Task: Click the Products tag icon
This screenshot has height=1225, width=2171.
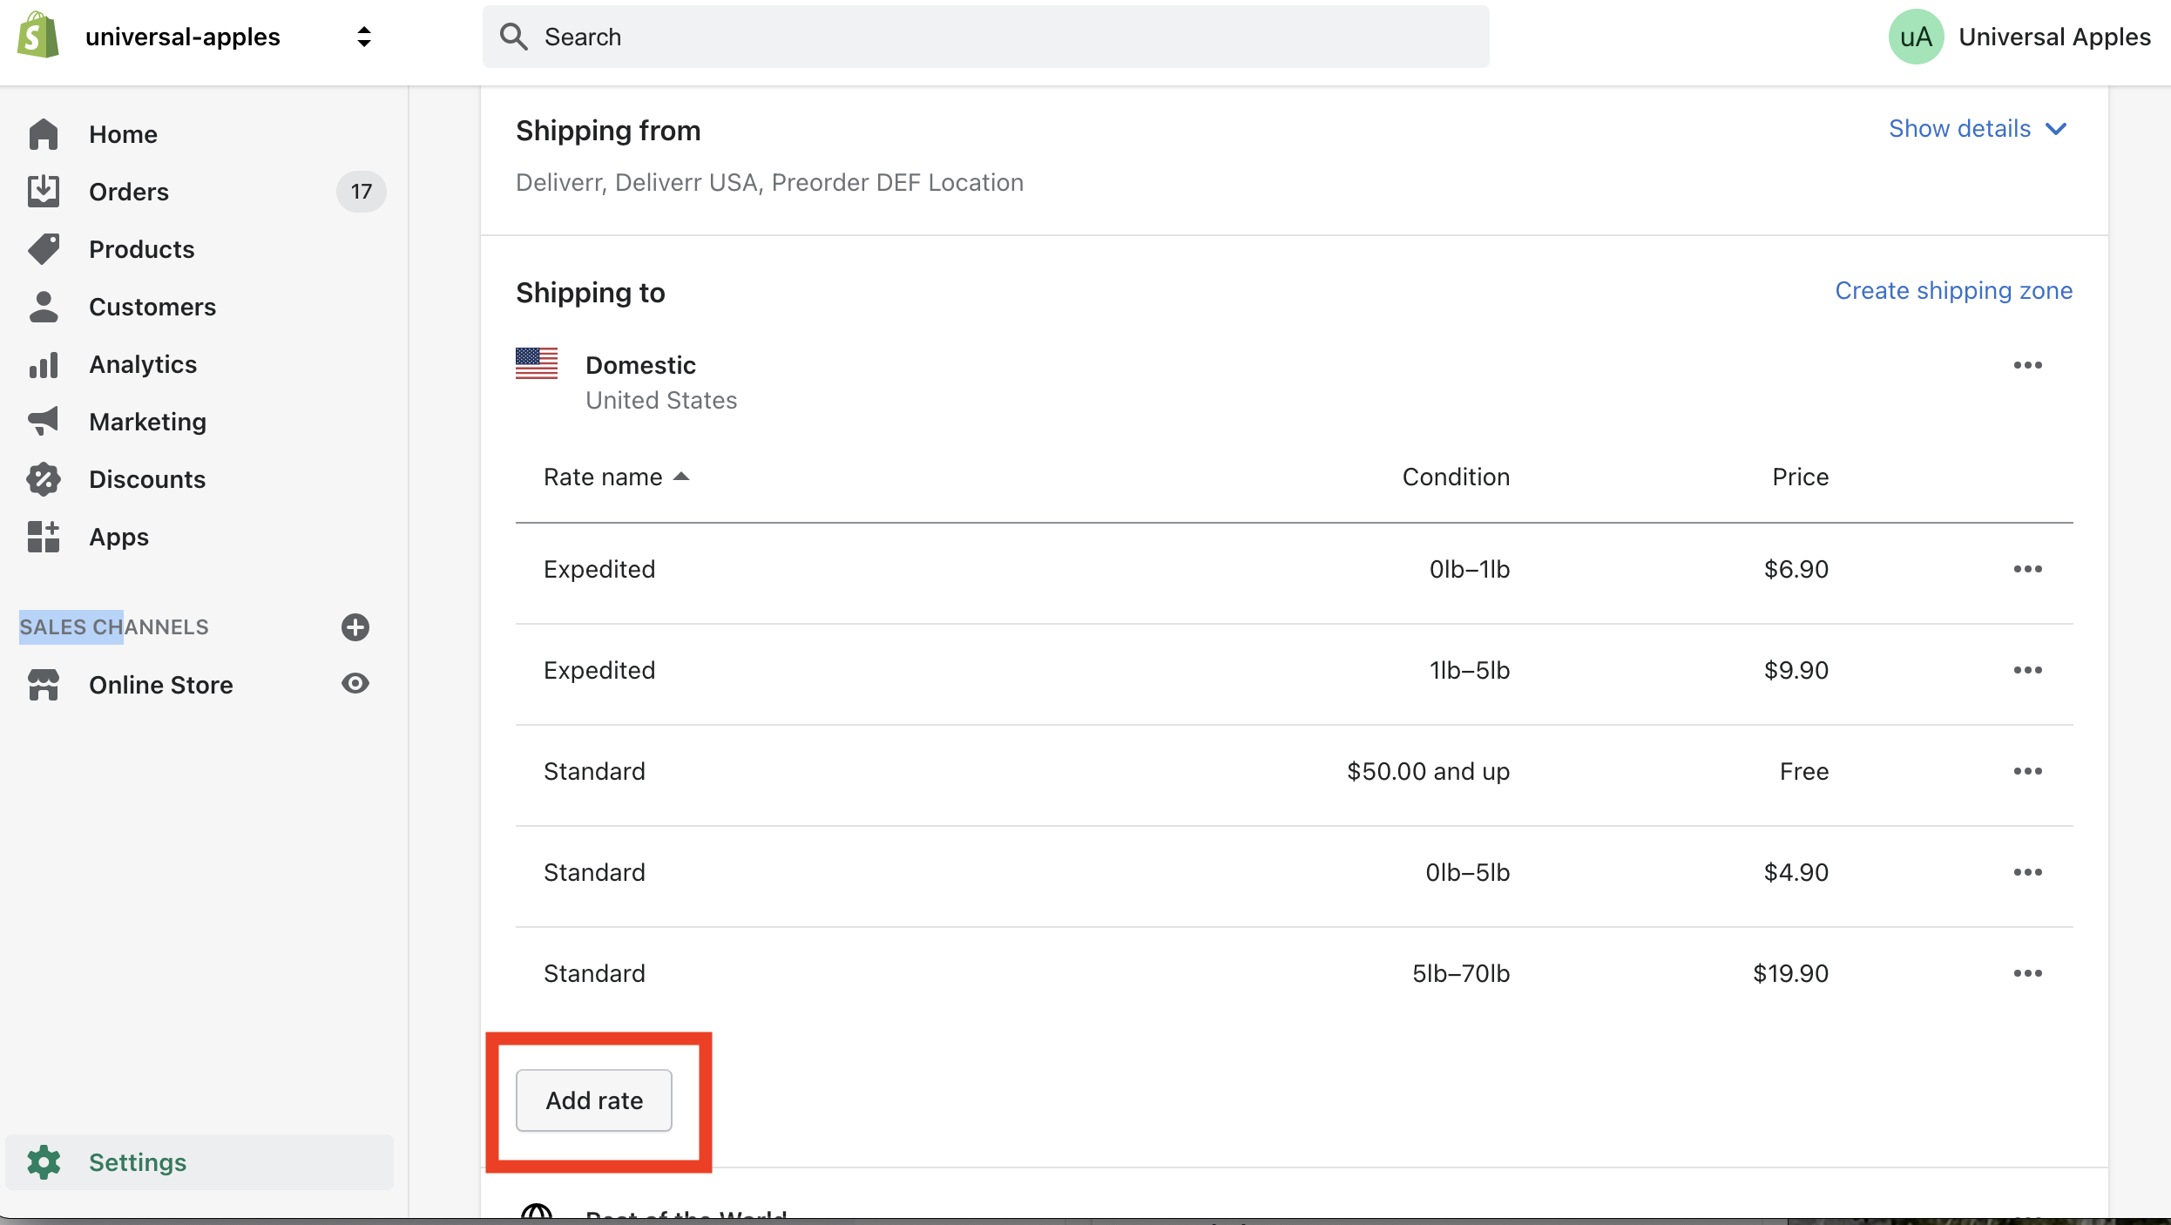Action: 44,249
